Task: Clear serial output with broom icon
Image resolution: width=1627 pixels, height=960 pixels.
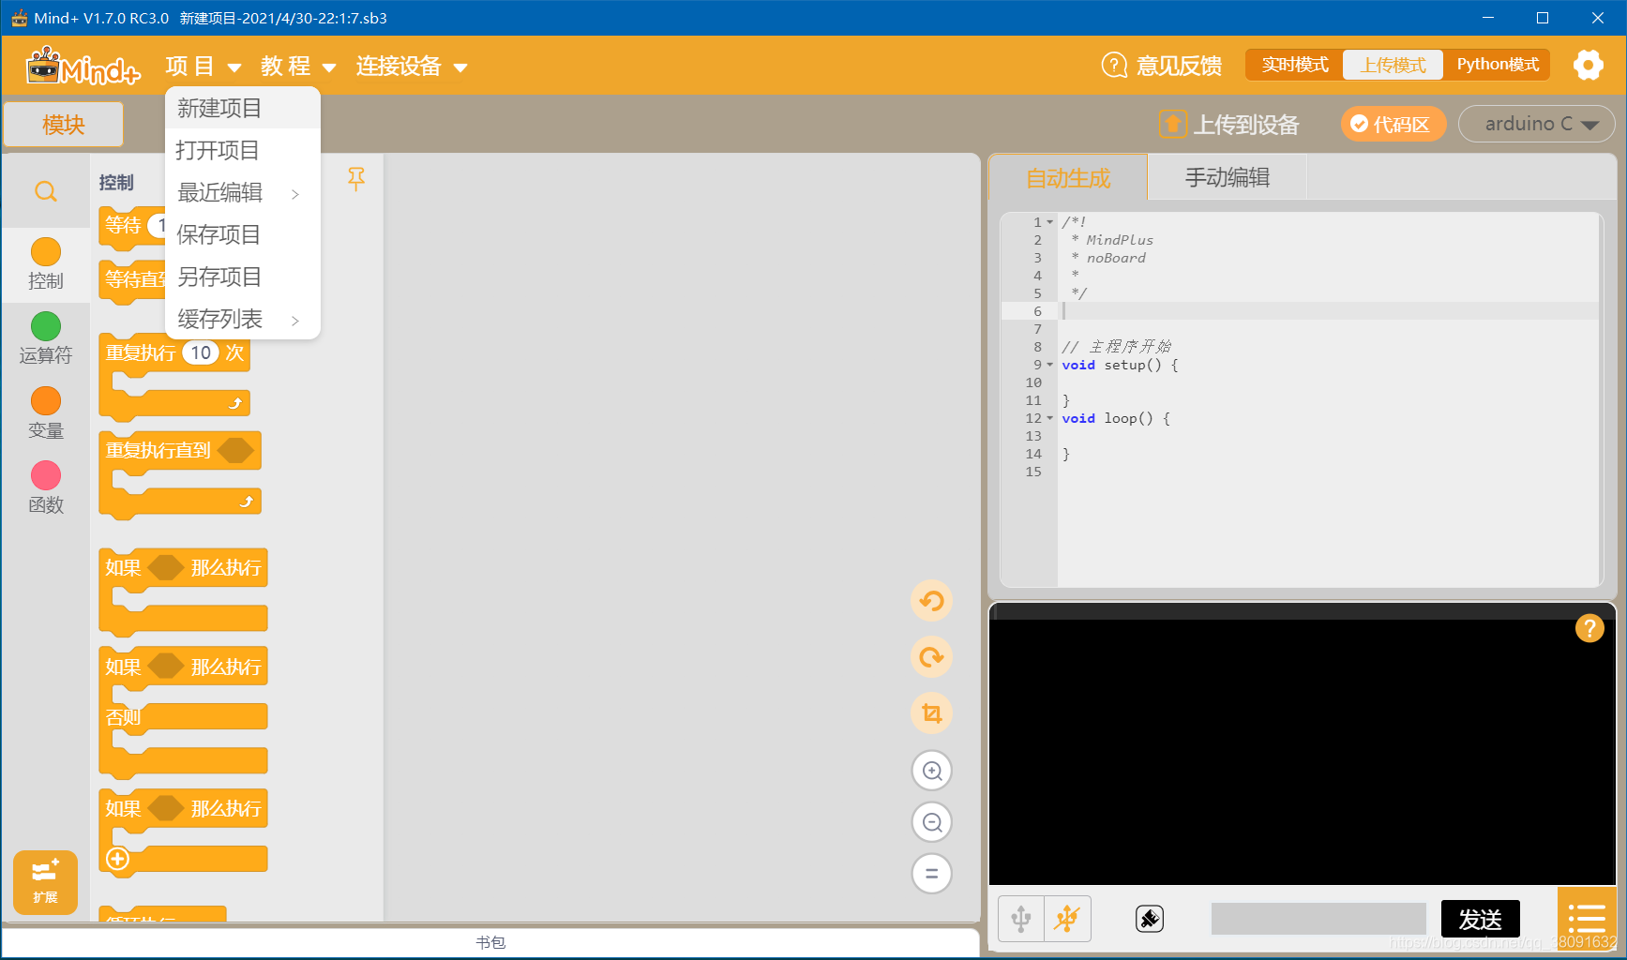Action: (x=1150, y=919)
